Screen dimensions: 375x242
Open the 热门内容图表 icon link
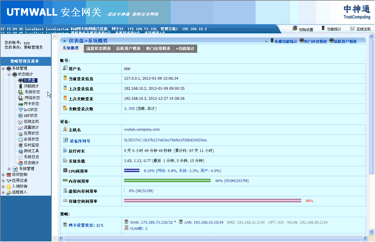pyautogui.click(x=302, y=41)
